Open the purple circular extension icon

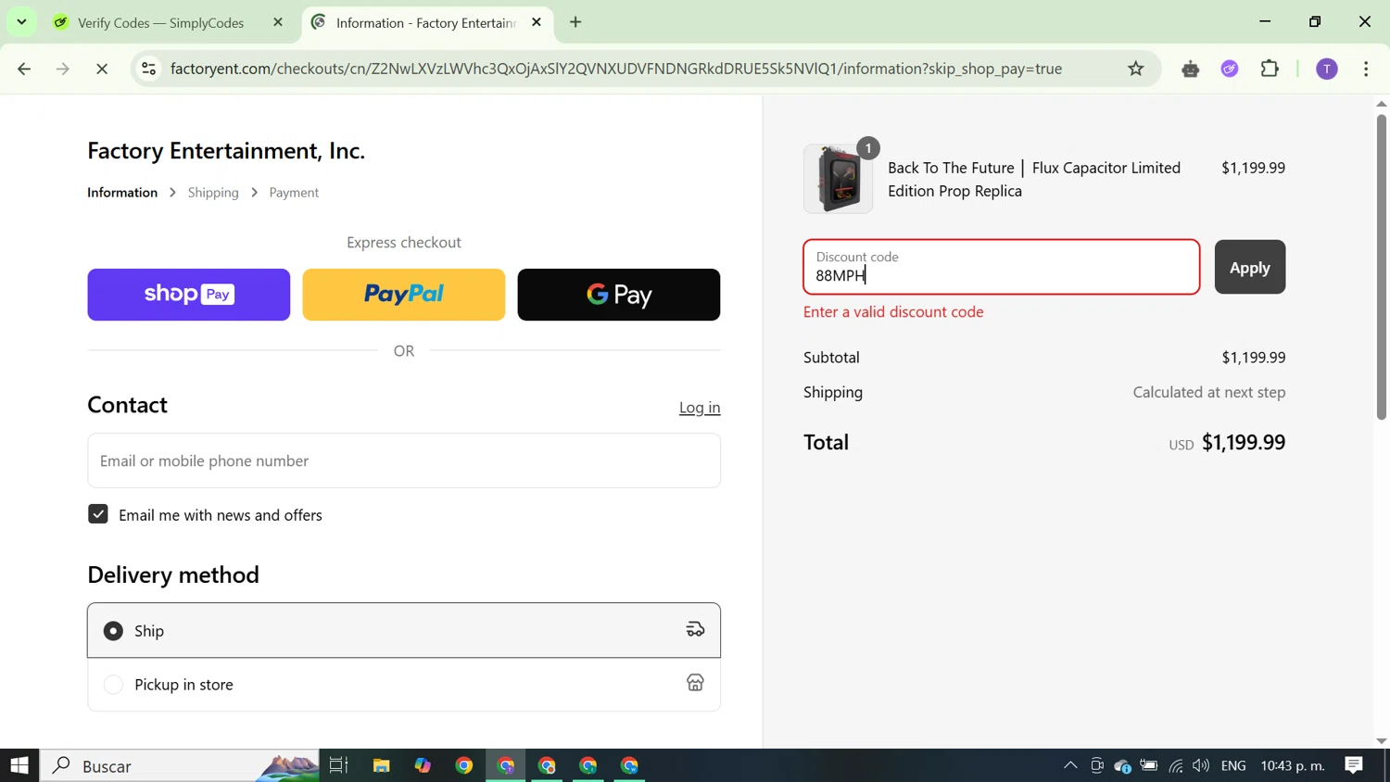1230,69
